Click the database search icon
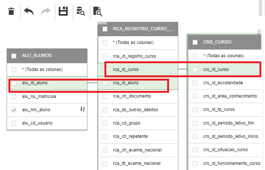This screenshot has height=170, width=265. (80, 11)
